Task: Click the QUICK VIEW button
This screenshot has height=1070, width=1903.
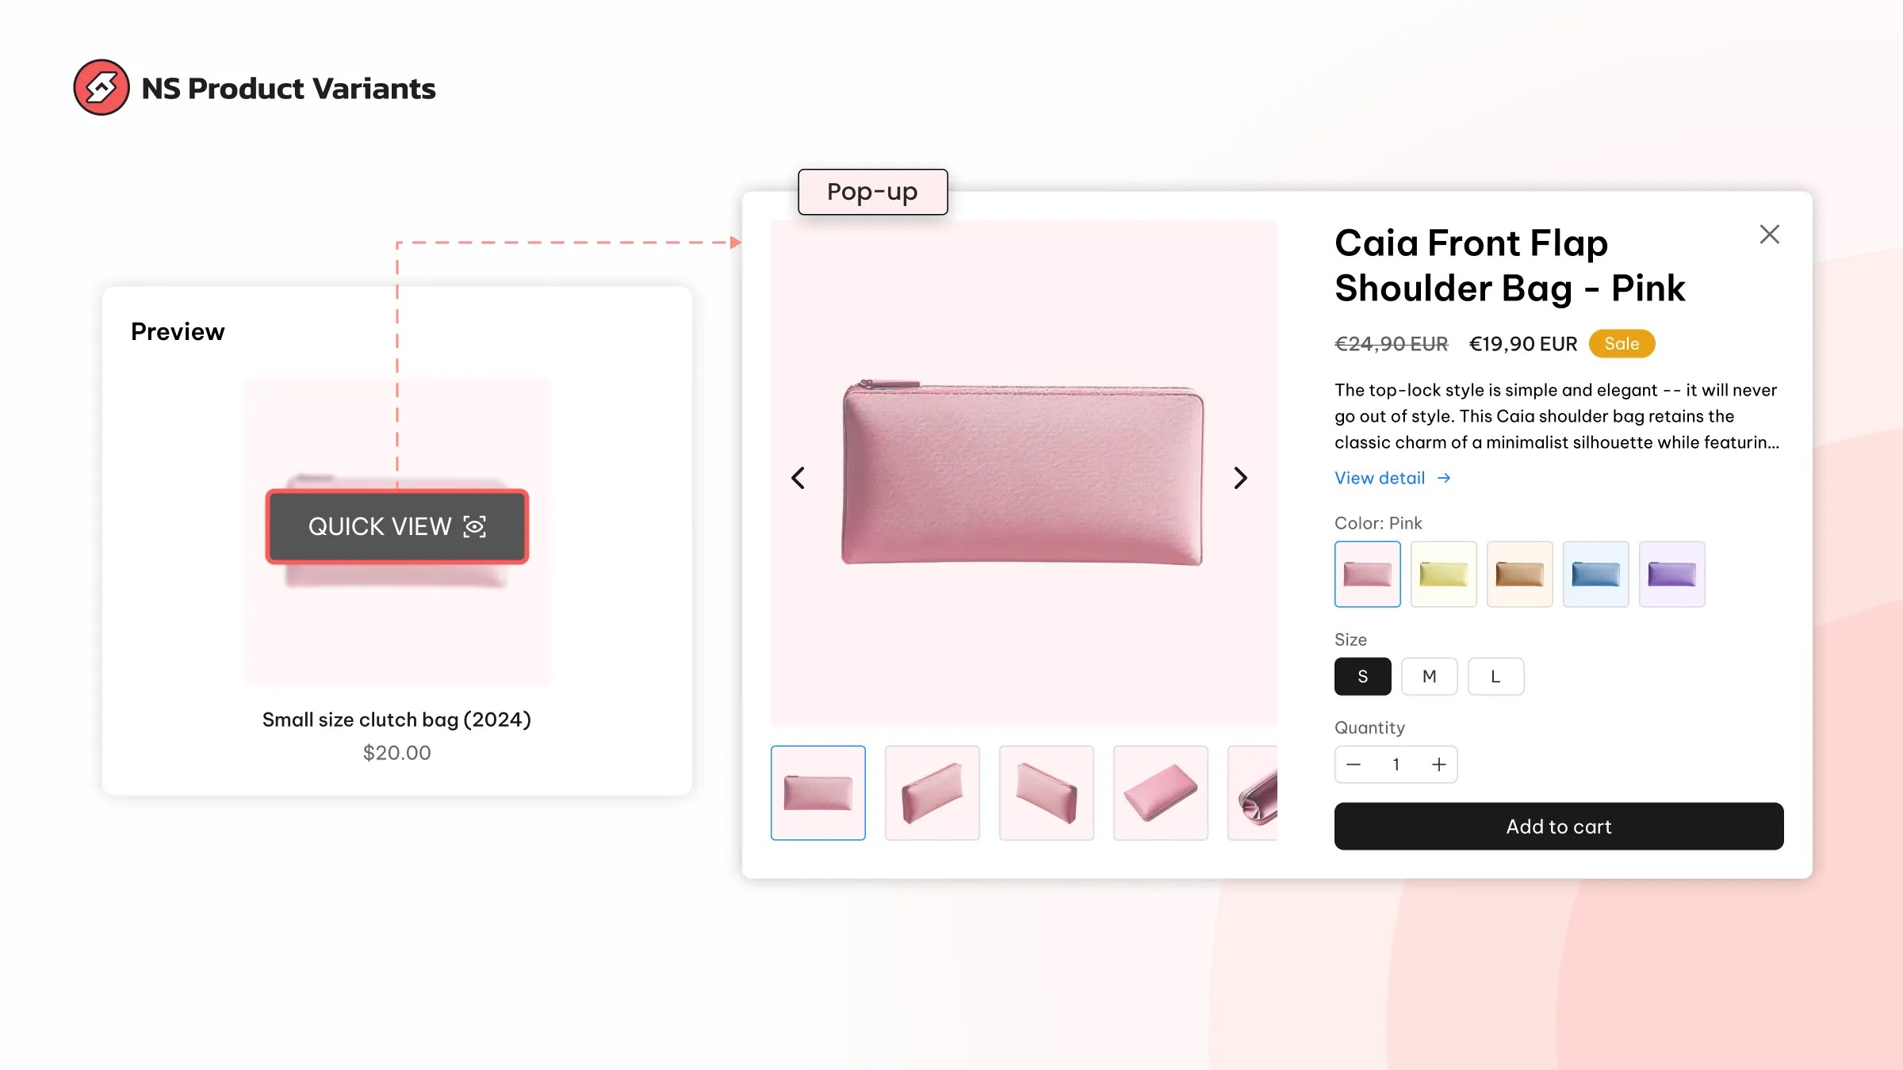Action: 397,526
